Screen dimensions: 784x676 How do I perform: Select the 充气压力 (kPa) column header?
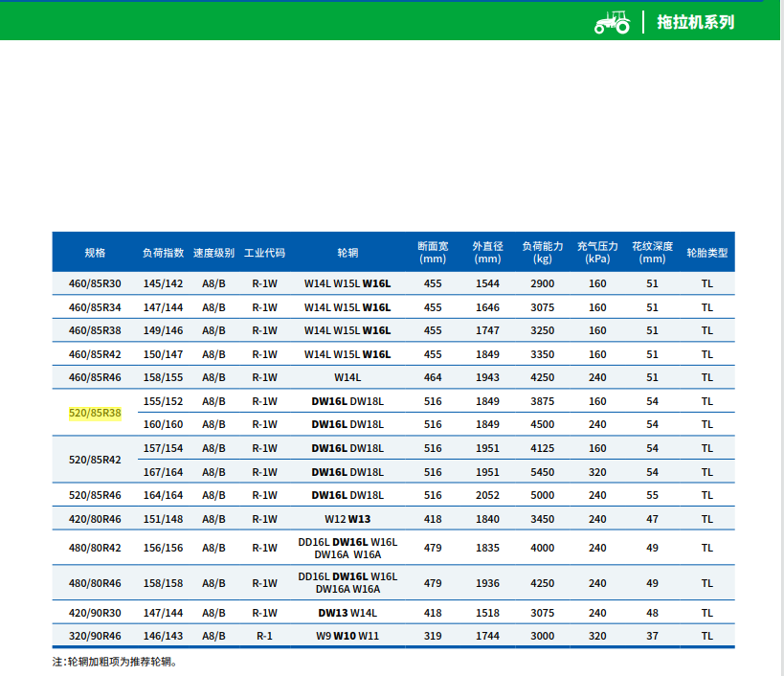point(597,253)
